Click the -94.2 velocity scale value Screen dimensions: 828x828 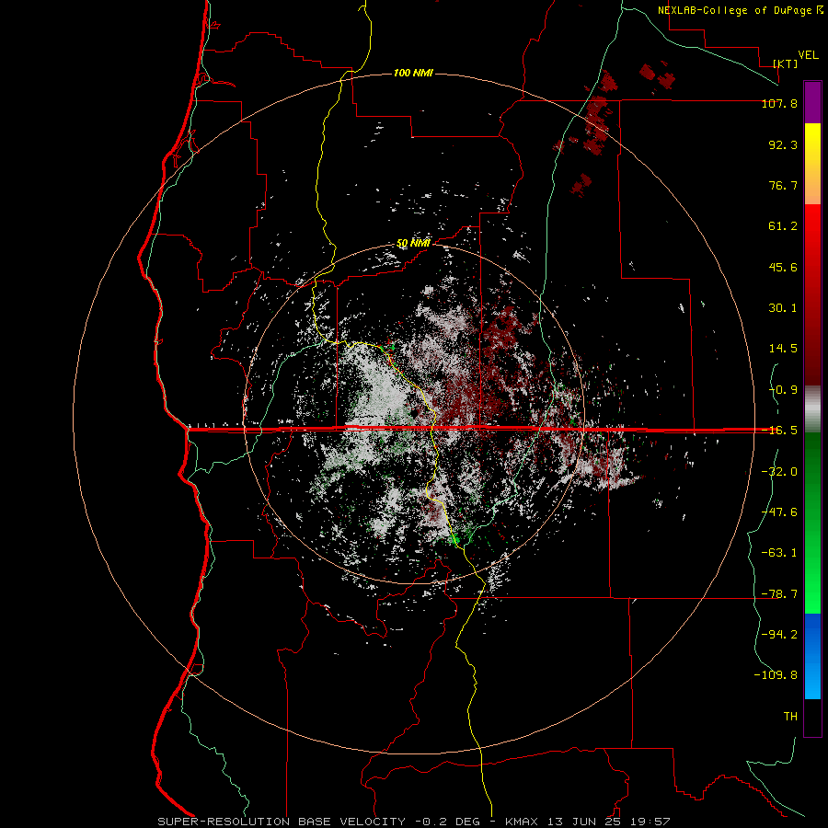point(779,635)
